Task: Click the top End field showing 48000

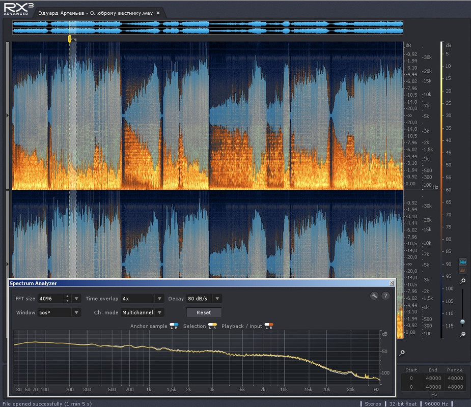Action: (433, 378)
